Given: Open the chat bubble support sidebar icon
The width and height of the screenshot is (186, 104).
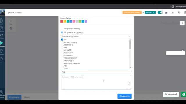Looking at the screenshot, I should (1, 59).
